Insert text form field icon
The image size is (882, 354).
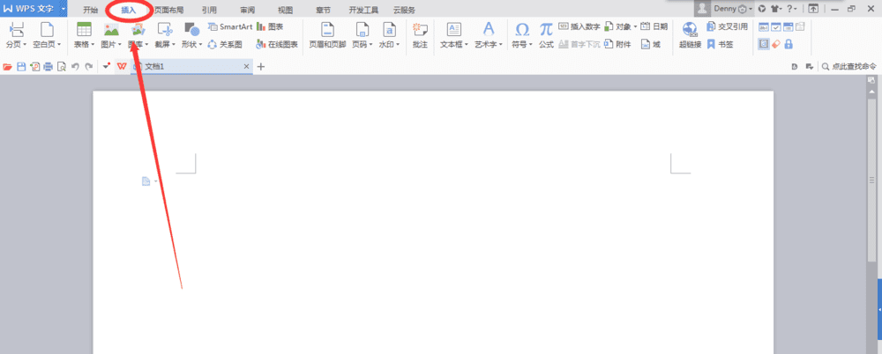(x=764, y=26)
